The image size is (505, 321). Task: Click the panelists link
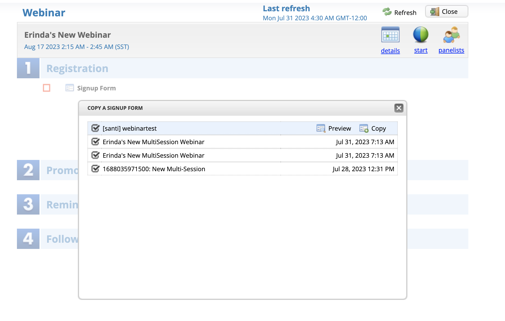(x=451, y=50)
